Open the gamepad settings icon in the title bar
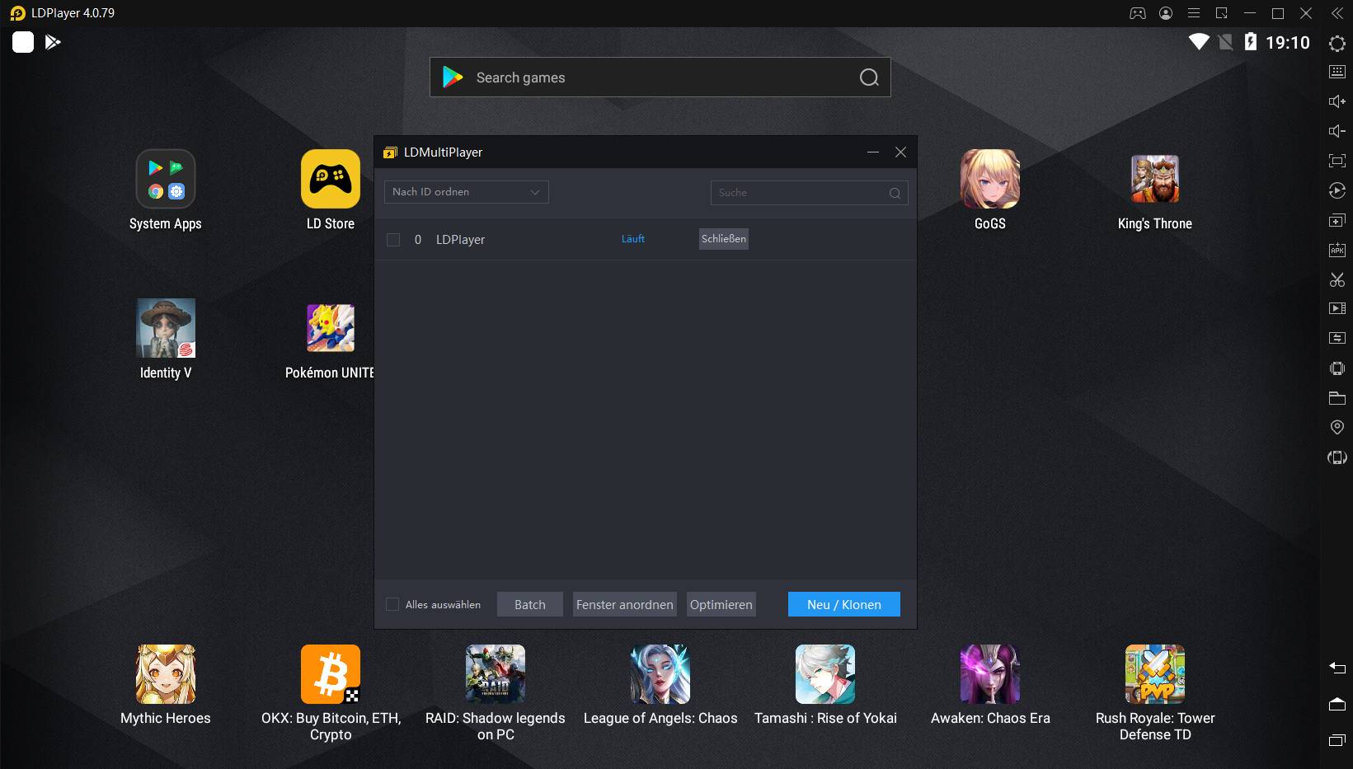The width and height of the screenshot is (1353, 769). point(1138,13)
